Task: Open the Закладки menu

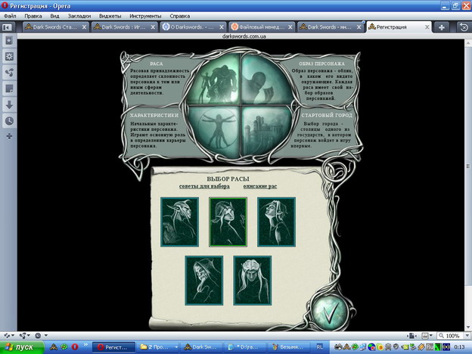Action: point(79,16)
